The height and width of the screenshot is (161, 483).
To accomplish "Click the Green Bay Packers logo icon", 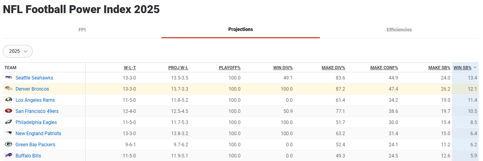I will point(8,145).
